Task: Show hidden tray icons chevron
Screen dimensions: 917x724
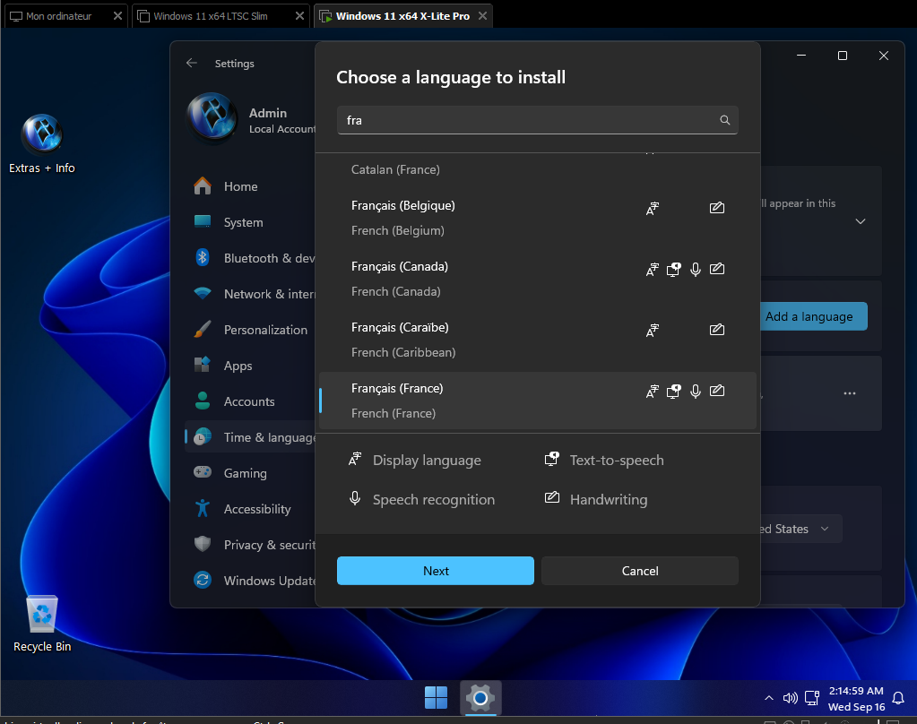Action: 769,698
